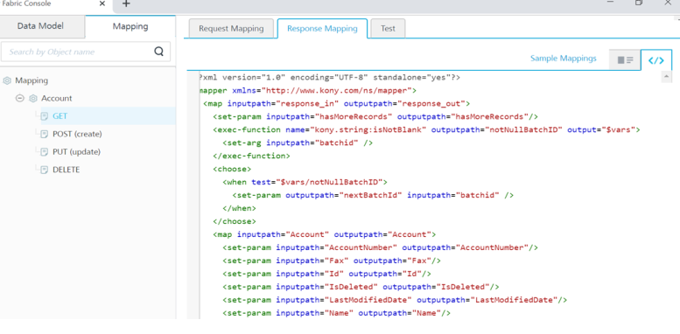
Task: Switch to the Request Mapping tab
Action: click(x=231, y=29)
